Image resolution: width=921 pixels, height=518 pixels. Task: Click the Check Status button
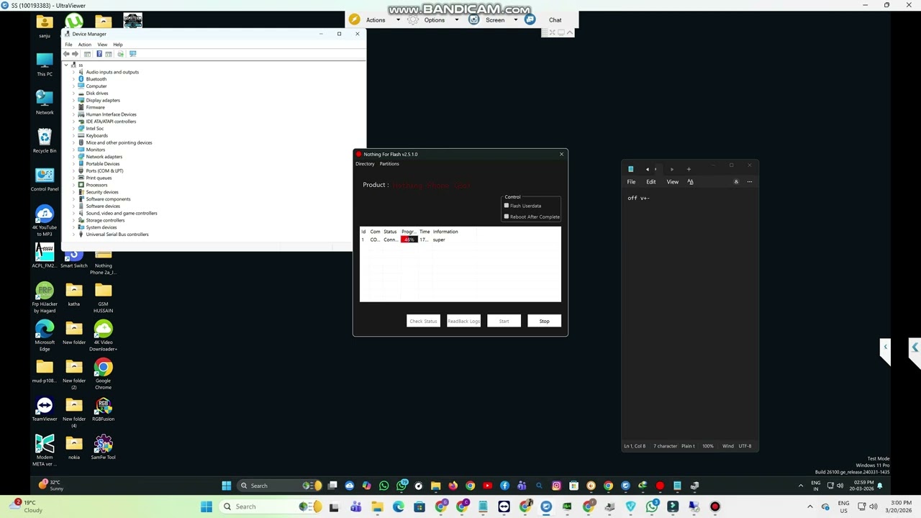tap(423, 321)
